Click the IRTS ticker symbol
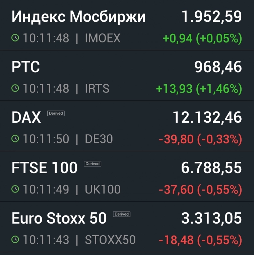The width and height of the screenshot is (254, 255). (97, 89)
